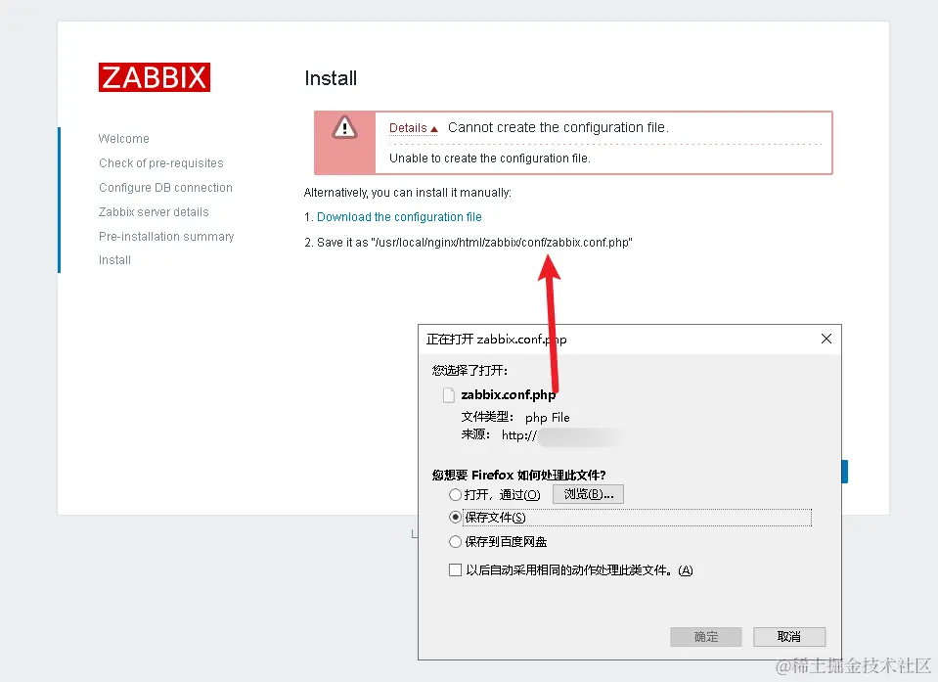
Task: Click the Install page heading
Action: tap(331, 78)
